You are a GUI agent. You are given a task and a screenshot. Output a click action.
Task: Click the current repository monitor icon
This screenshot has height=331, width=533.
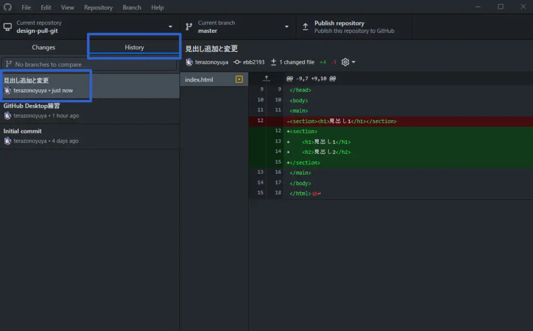point(8,27)
